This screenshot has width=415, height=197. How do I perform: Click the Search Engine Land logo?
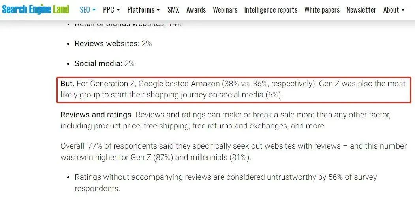36,9
